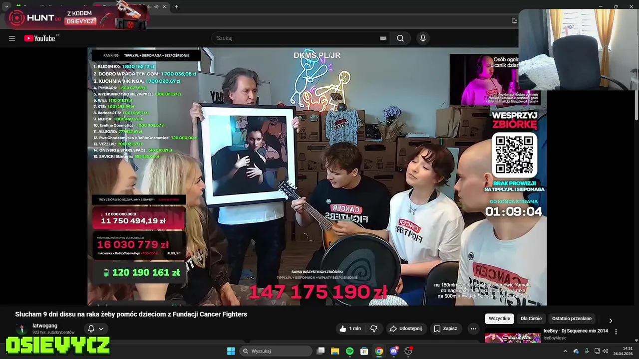
Task: Click the install/cast icon in address bar
Action: click(x=514, y=21)
